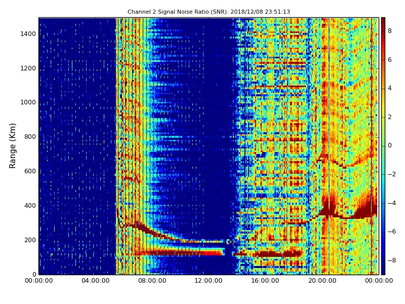The image size is (405, 304).
Task: Click y-axis tick label 600
Action: point(30,171)
